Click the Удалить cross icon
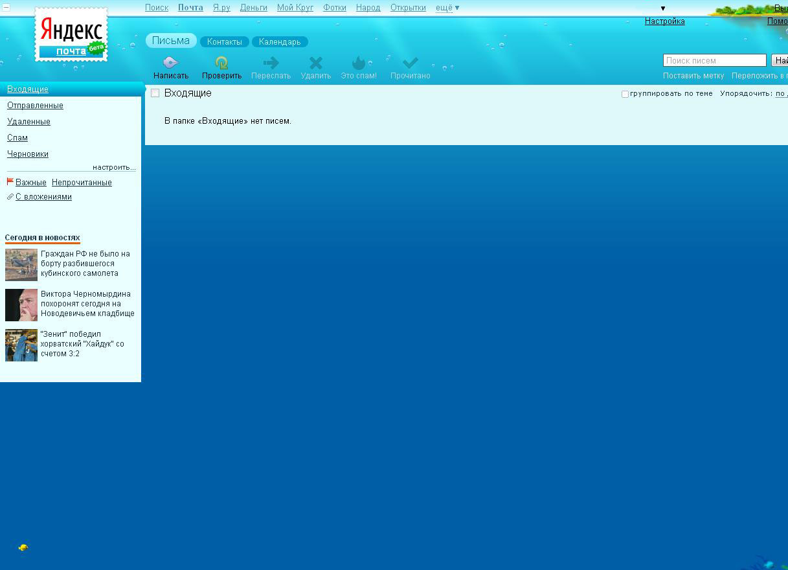788x570 pixels. [x=315, y=63]
